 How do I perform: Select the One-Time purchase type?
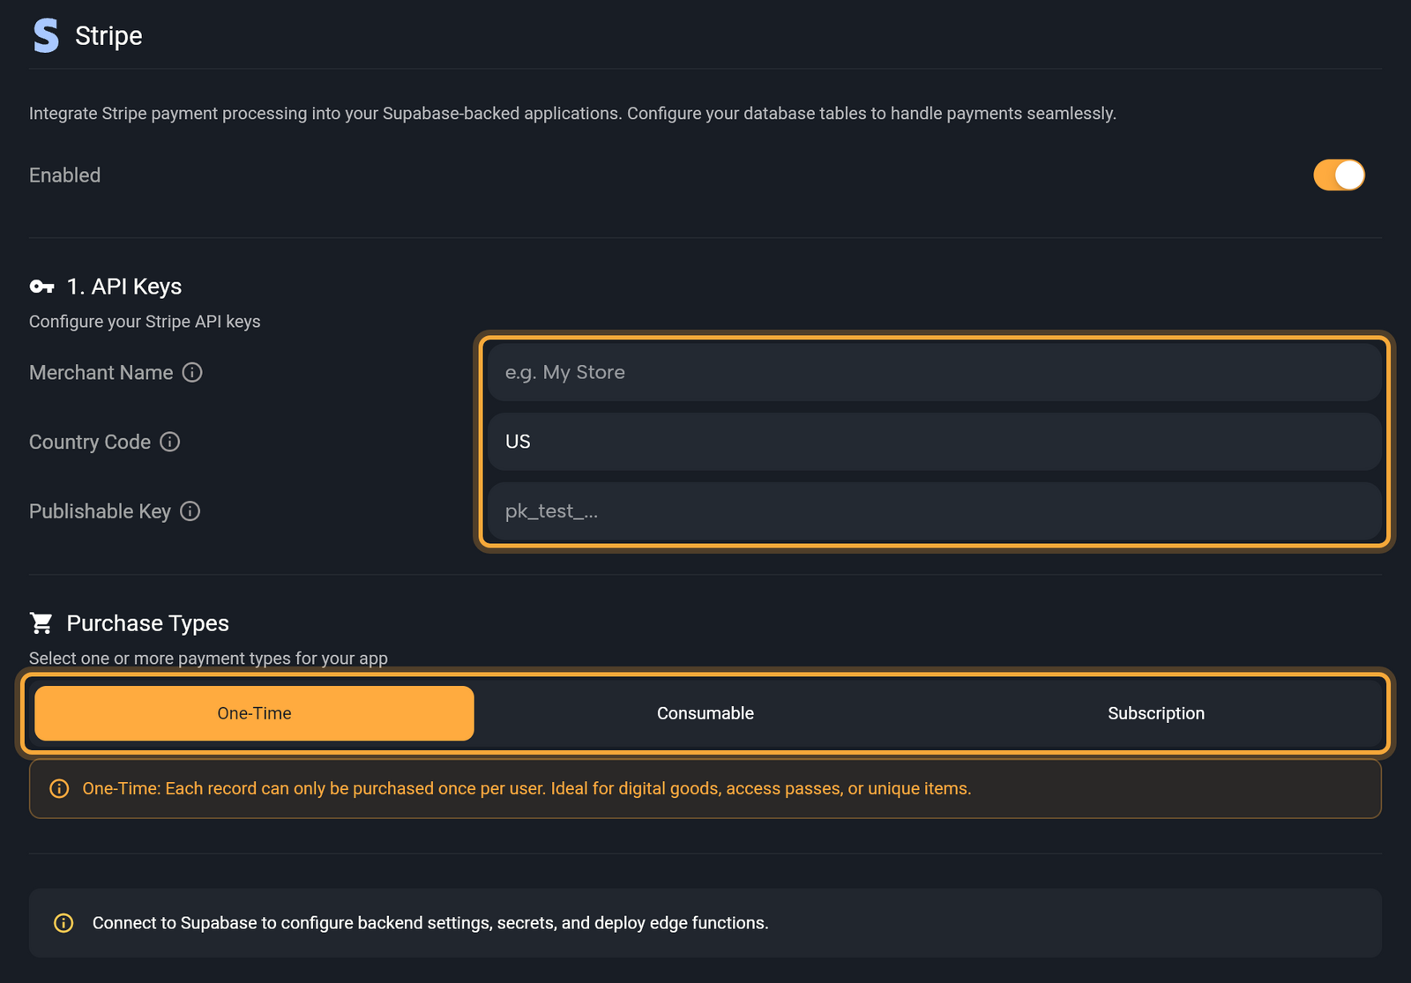(x=254, y=713)
